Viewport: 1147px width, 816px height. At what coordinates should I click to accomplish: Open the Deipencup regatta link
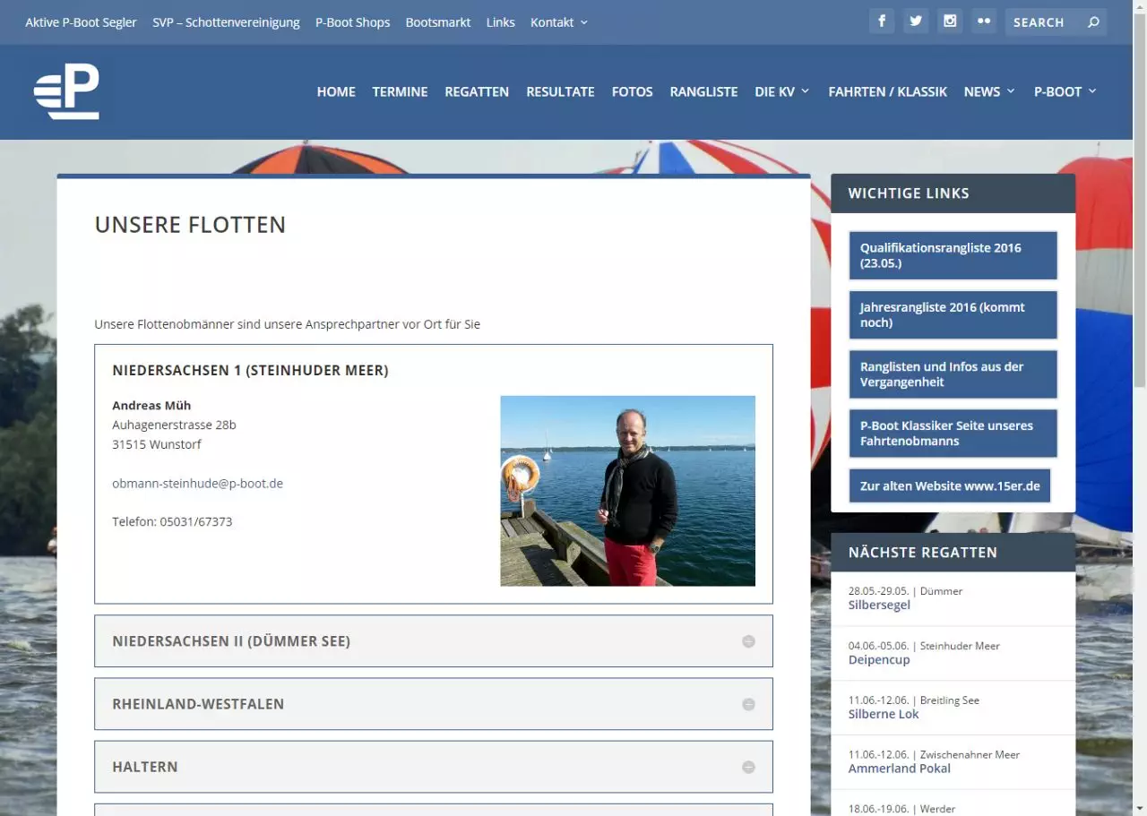[878, 659]
